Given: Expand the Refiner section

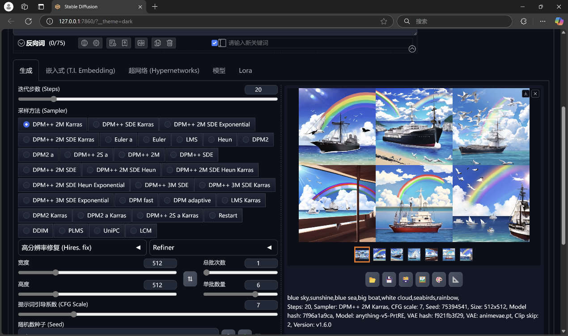Looking at the screenshot, I should (x=213, y=247).
